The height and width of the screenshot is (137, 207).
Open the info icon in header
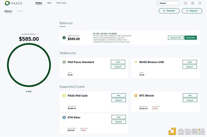186,3
